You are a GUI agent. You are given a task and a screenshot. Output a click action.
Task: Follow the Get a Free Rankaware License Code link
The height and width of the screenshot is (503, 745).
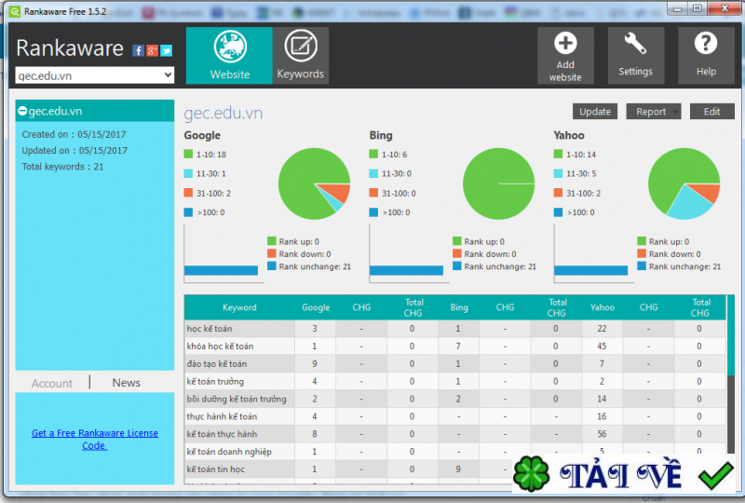pyautogui.click(x=95, y=440)
